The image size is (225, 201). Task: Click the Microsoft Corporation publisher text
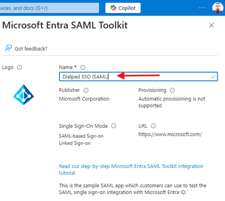(84, 99)
